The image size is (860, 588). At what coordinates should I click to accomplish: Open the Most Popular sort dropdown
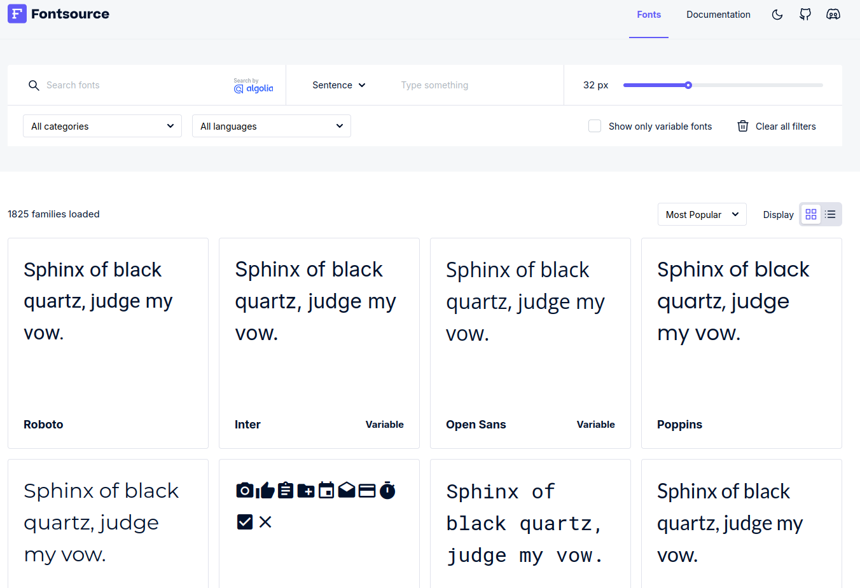pyautogui.click(x=702, y=215)
